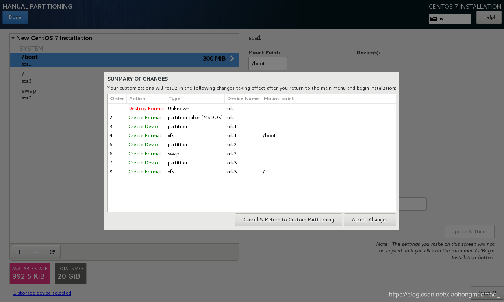The width and height of the screenshot is (504, 302).
Task: Click the Mount point column header
Action: point(279,99)
